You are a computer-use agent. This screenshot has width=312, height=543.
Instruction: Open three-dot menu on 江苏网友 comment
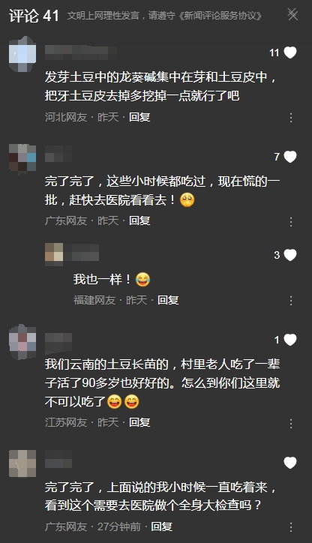[x=291, y=423]
